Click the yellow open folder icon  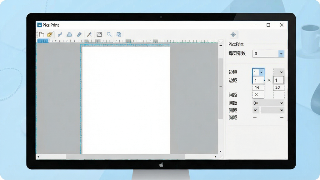coord(50,34)
